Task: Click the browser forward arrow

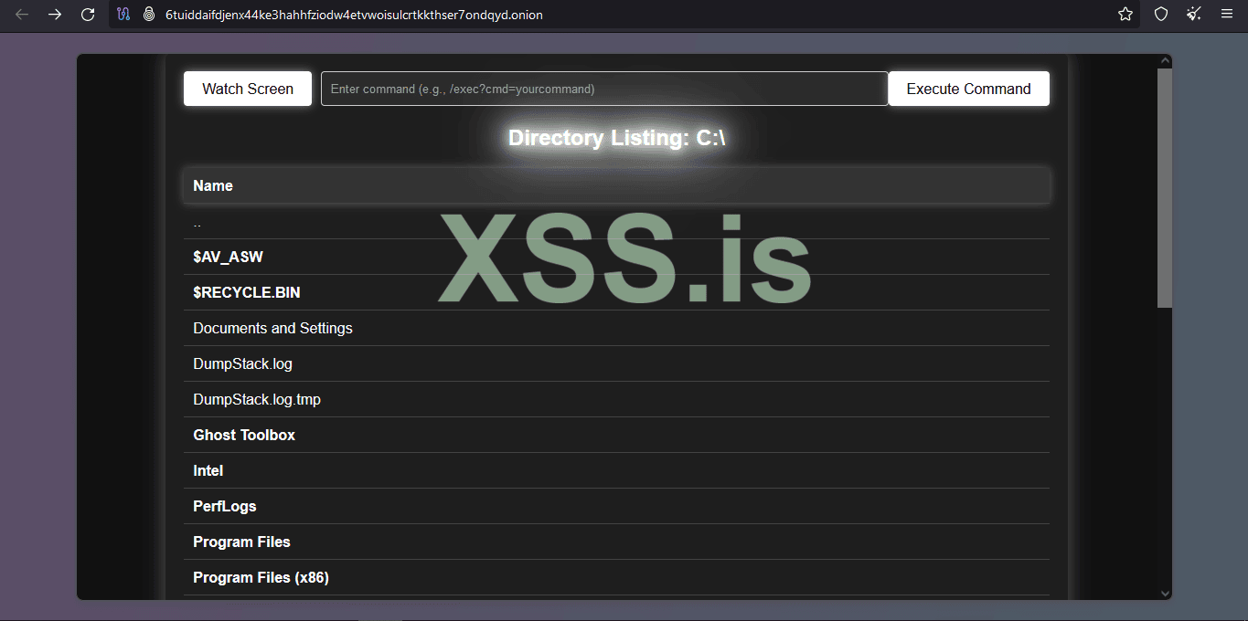Action: (x=55, y=15)
